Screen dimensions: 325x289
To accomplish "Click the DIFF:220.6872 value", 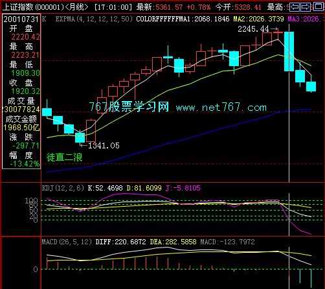I will click(120, 242).
